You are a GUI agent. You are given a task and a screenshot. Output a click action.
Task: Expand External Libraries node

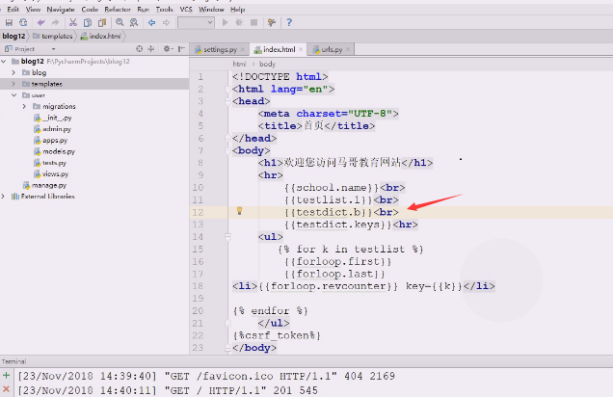click(x=3, y=197)
